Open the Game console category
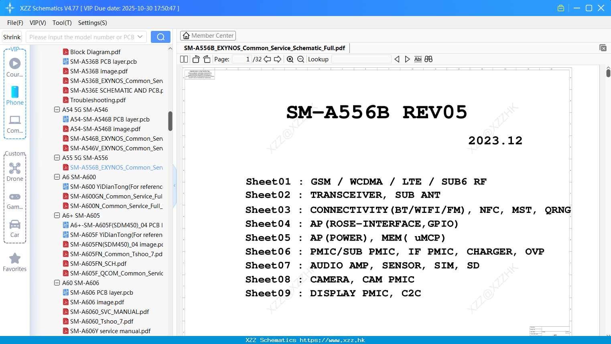The image size is (611, 344). click(15, 197)
